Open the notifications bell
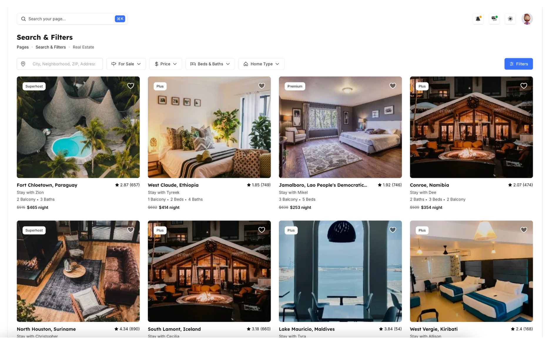551x345 pixels. (x=478, y=19)
